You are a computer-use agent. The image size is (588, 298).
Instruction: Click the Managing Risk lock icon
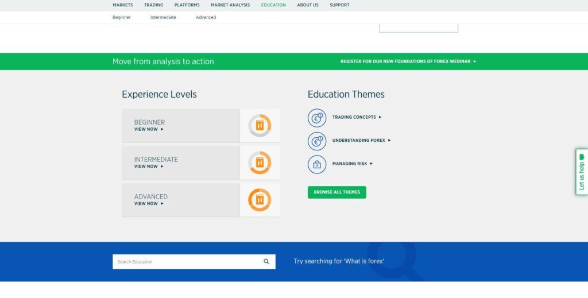pyautogui.click(x=316, y=164)
